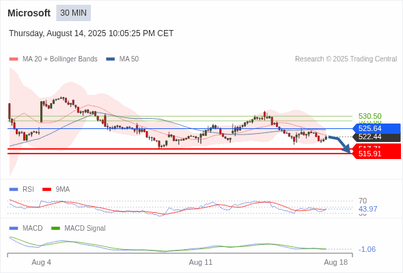Click the 530.50 resistance price label

coord(370,116)
